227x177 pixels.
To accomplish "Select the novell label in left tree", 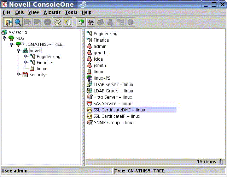I will (35, 51).
